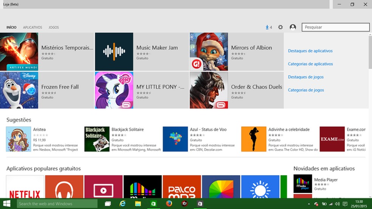Show hidden tray icons arrow

pyautogui.click(x=309, y=204)
